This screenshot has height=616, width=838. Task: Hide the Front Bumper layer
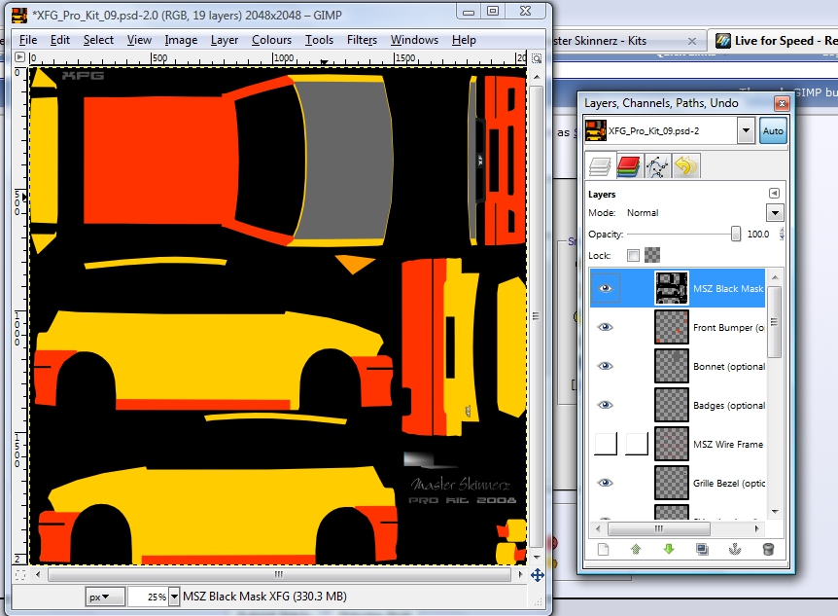(605, 327)
